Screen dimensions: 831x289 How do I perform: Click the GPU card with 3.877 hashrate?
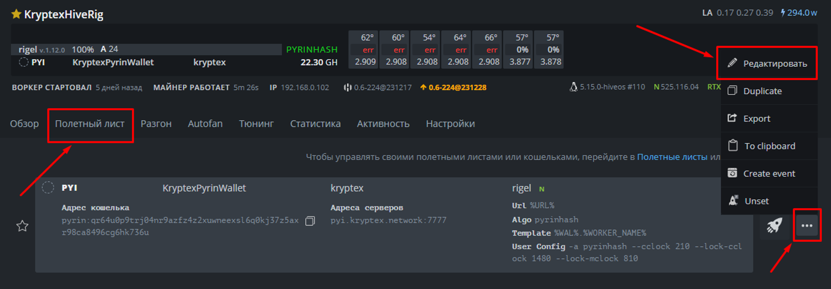point(518,49)
